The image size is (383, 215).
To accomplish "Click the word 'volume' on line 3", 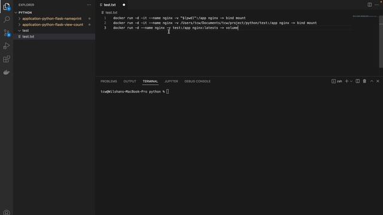I will [x=232, y=28].
